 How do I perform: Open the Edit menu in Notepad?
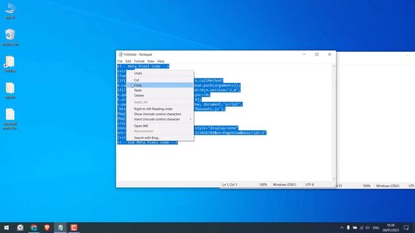click(128, 61)
